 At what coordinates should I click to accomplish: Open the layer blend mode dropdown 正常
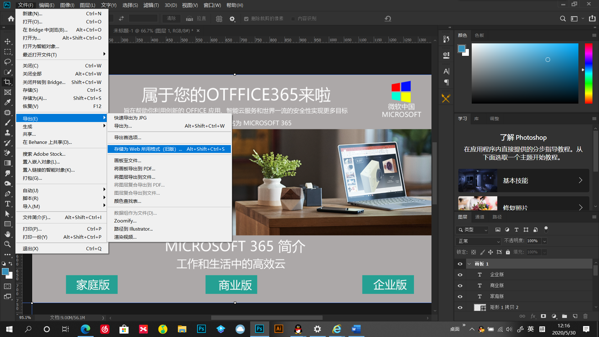pos(478,241)
